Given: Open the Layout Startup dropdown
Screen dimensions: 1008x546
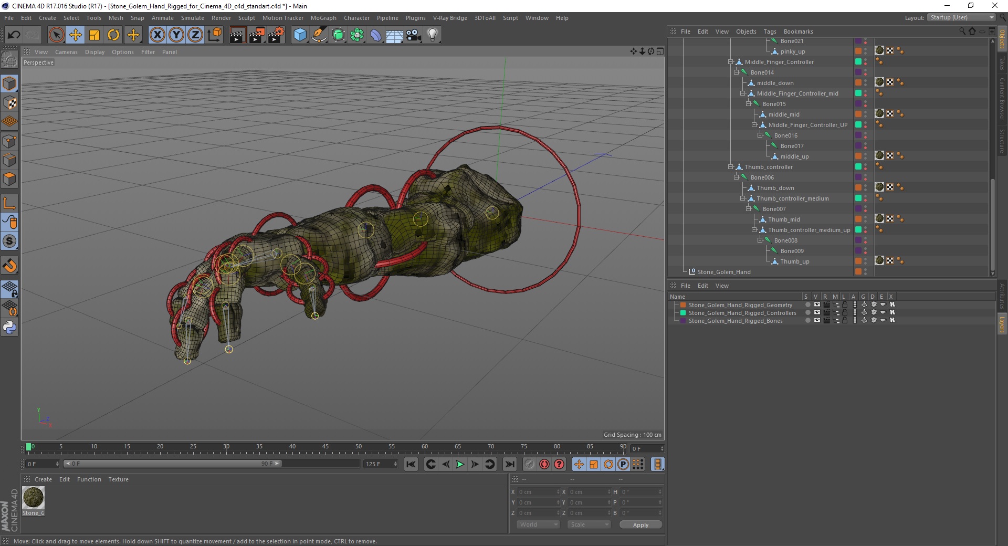Looking at the screenshot, I should pos(961,17).
